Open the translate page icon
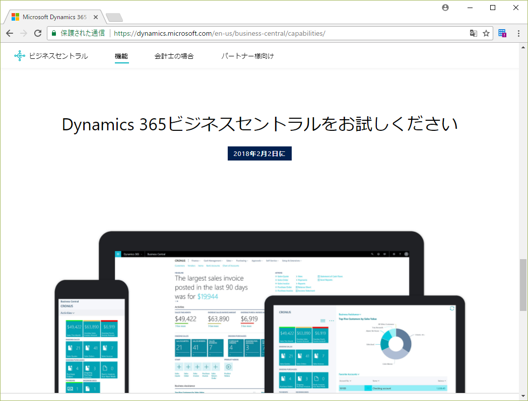Viewport: 528px width, 401px height. coord(474,33)
